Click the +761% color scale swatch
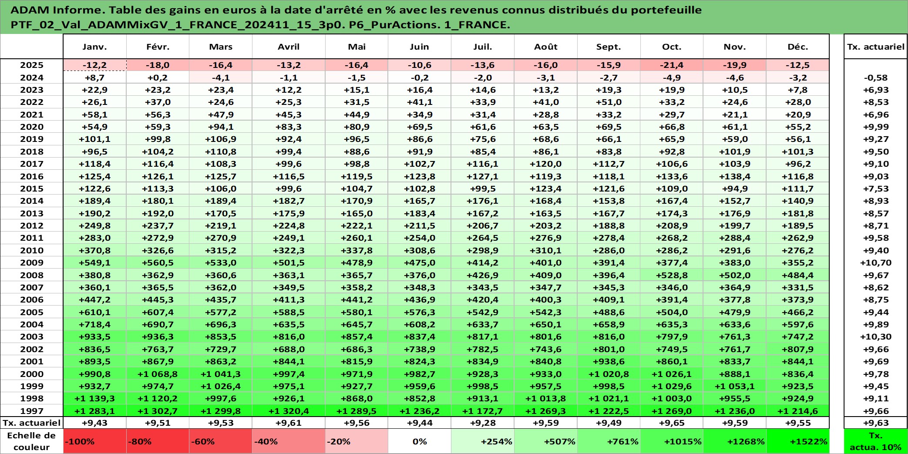This screenshot has height=454, width=908. coord(609,441)
